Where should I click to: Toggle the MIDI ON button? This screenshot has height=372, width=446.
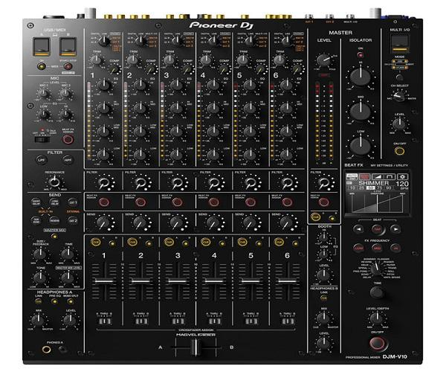pos(41,66)
